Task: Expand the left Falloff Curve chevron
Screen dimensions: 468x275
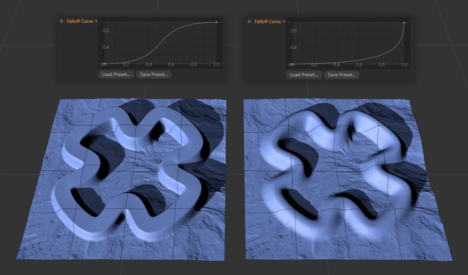Action: (96, 21)
